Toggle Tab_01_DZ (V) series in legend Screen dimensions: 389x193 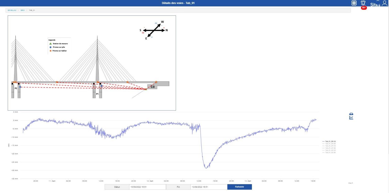[329, 150]
